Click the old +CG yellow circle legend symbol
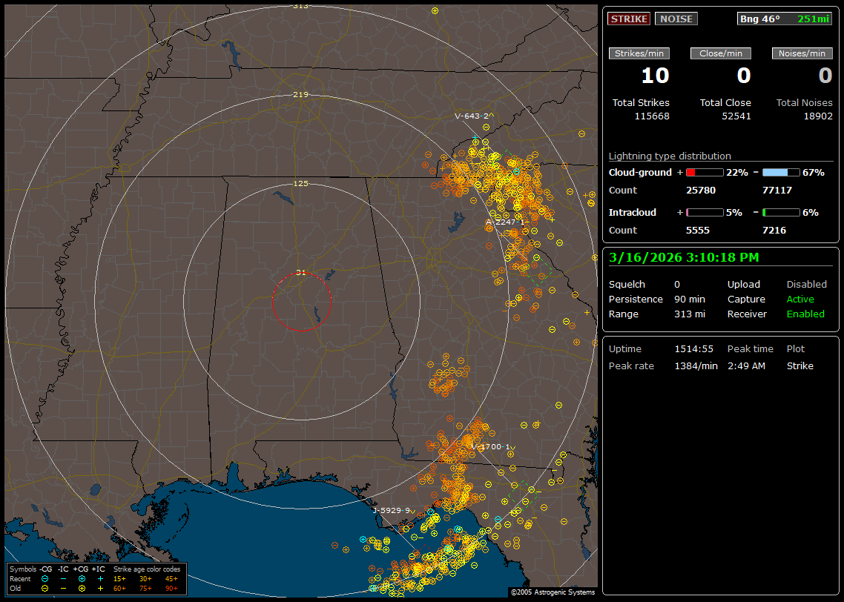The height and width of the screenshot is (602, 844). pos(82,588)
